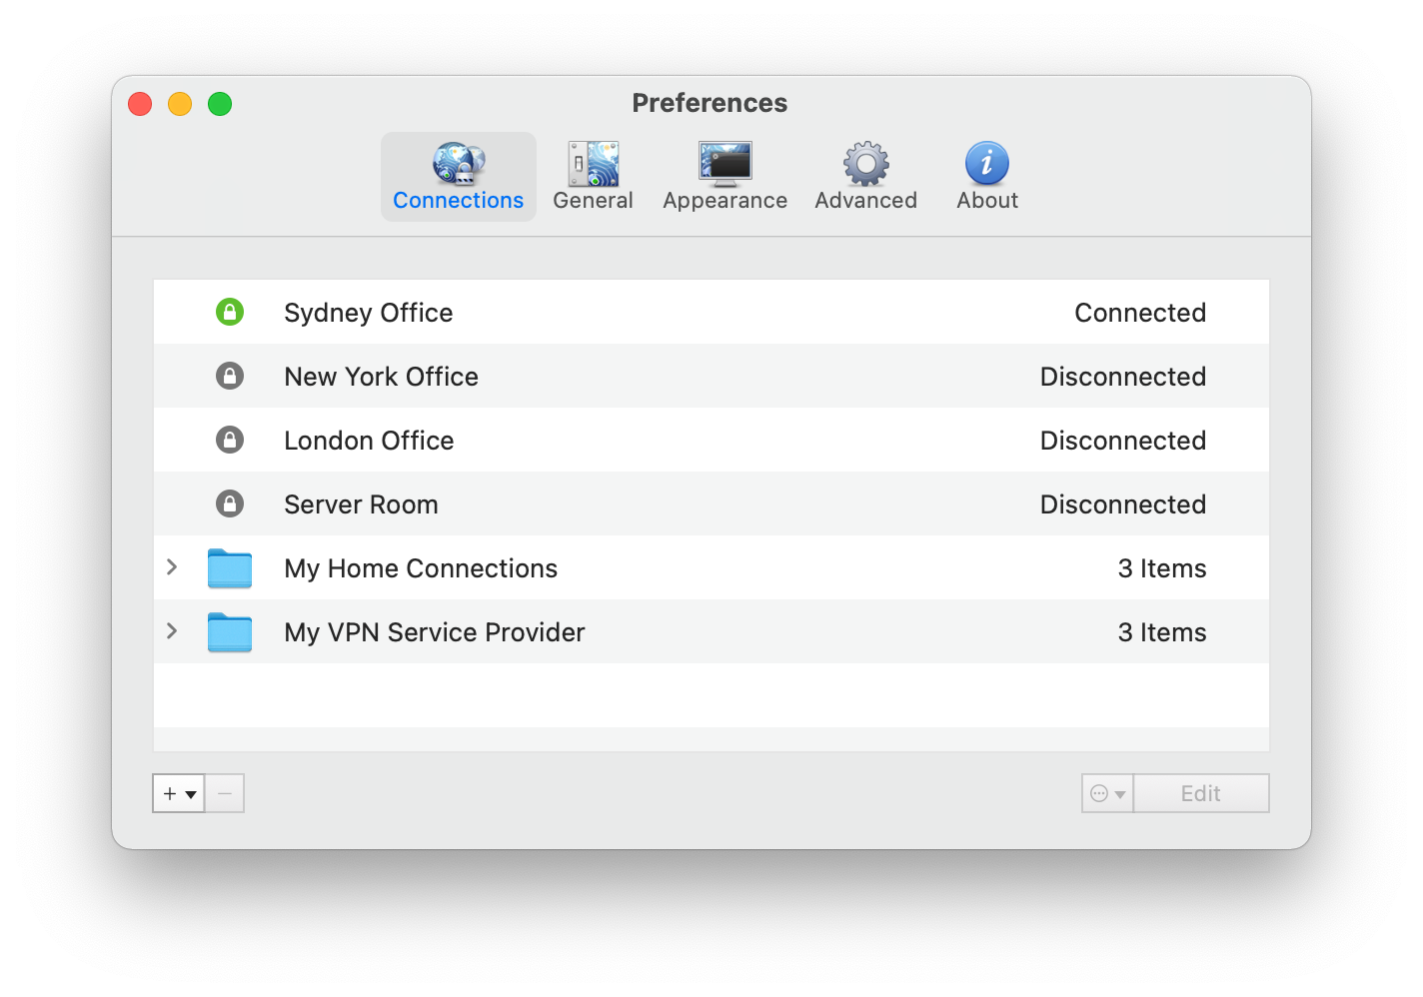The height and width of the screenshot is (997, 1423).
Task: Click the gray lock icon beside Server Room
Action: pos(230,504)
